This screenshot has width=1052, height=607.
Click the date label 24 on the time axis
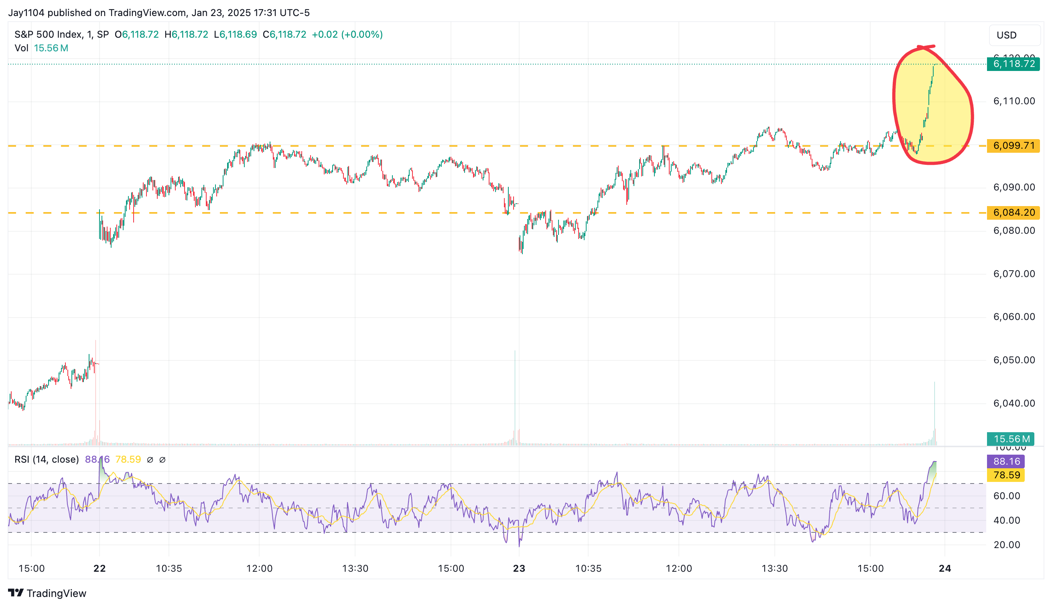tap(945, 568)
